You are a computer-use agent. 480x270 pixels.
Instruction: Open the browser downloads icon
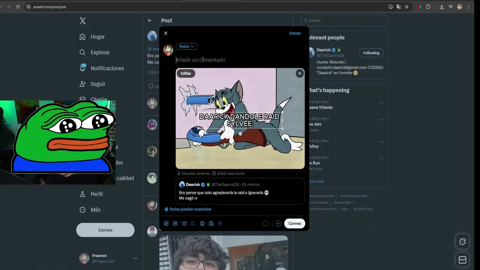tap(442, 7)
